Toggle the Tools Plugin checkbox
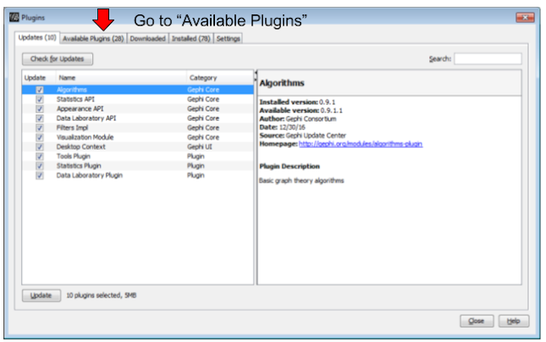Viewport: 546px width, 342px height. (x=40, y=157)
